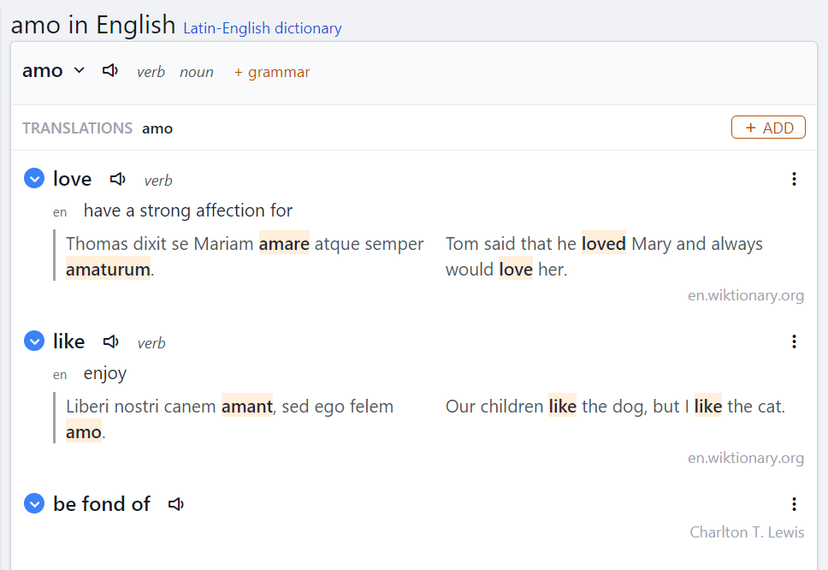Switch to the noun section
Image resolution: width=828 pixels, height=570 pixels.
[197, 72]
